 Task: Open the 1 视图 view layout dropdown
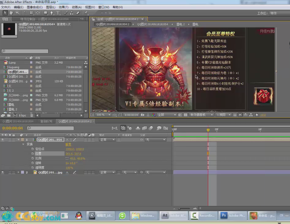[x=223, y=115]
